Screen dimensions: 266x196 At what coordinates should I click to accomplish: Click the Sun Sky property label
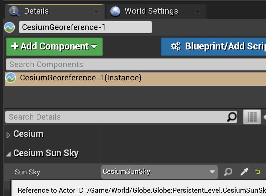[27, 172]
